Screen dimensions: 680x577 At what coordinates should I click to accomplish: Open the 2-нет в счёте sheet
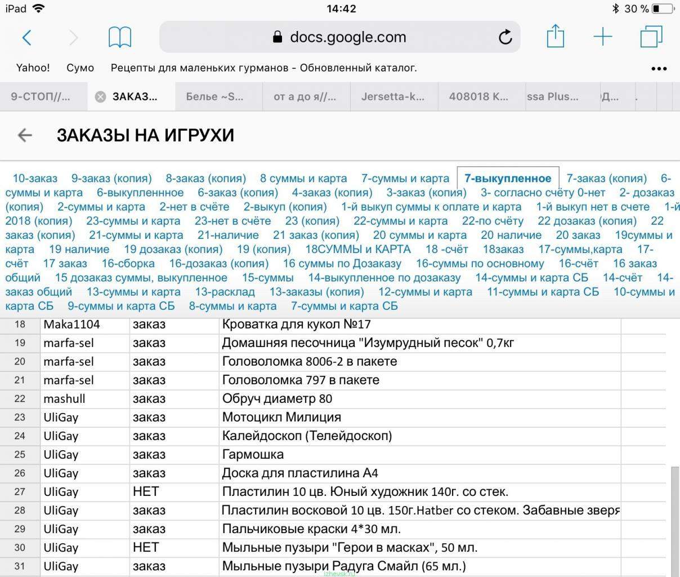point(194,207)
